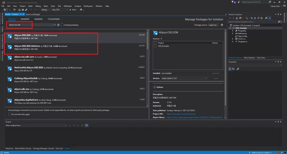Open the Tools menu

click(x=53, y=6)
